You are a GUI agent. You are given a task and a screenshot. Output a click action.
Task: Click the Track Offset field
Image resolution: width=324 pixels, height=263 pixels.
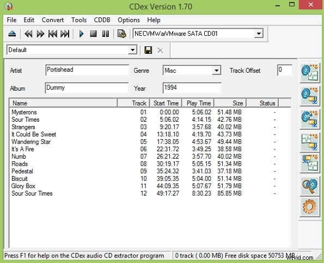tap(285, 70)
